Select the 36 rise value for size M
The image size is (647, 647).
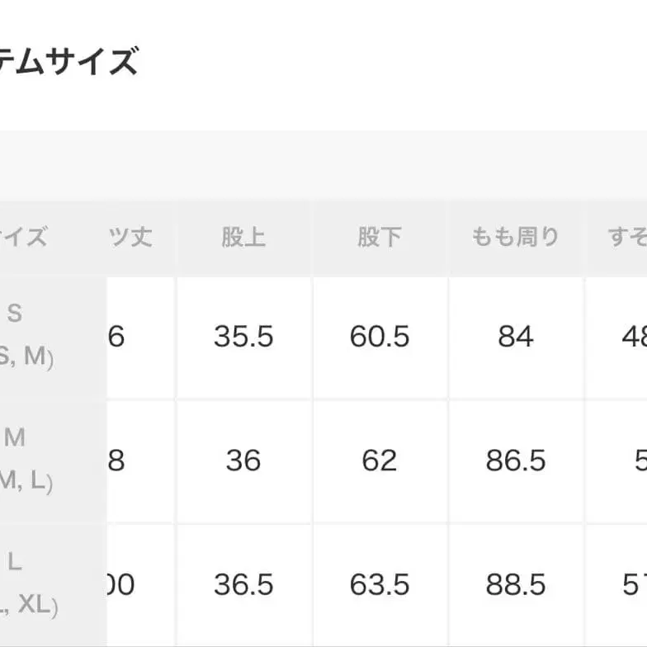(x=243, y=460)
